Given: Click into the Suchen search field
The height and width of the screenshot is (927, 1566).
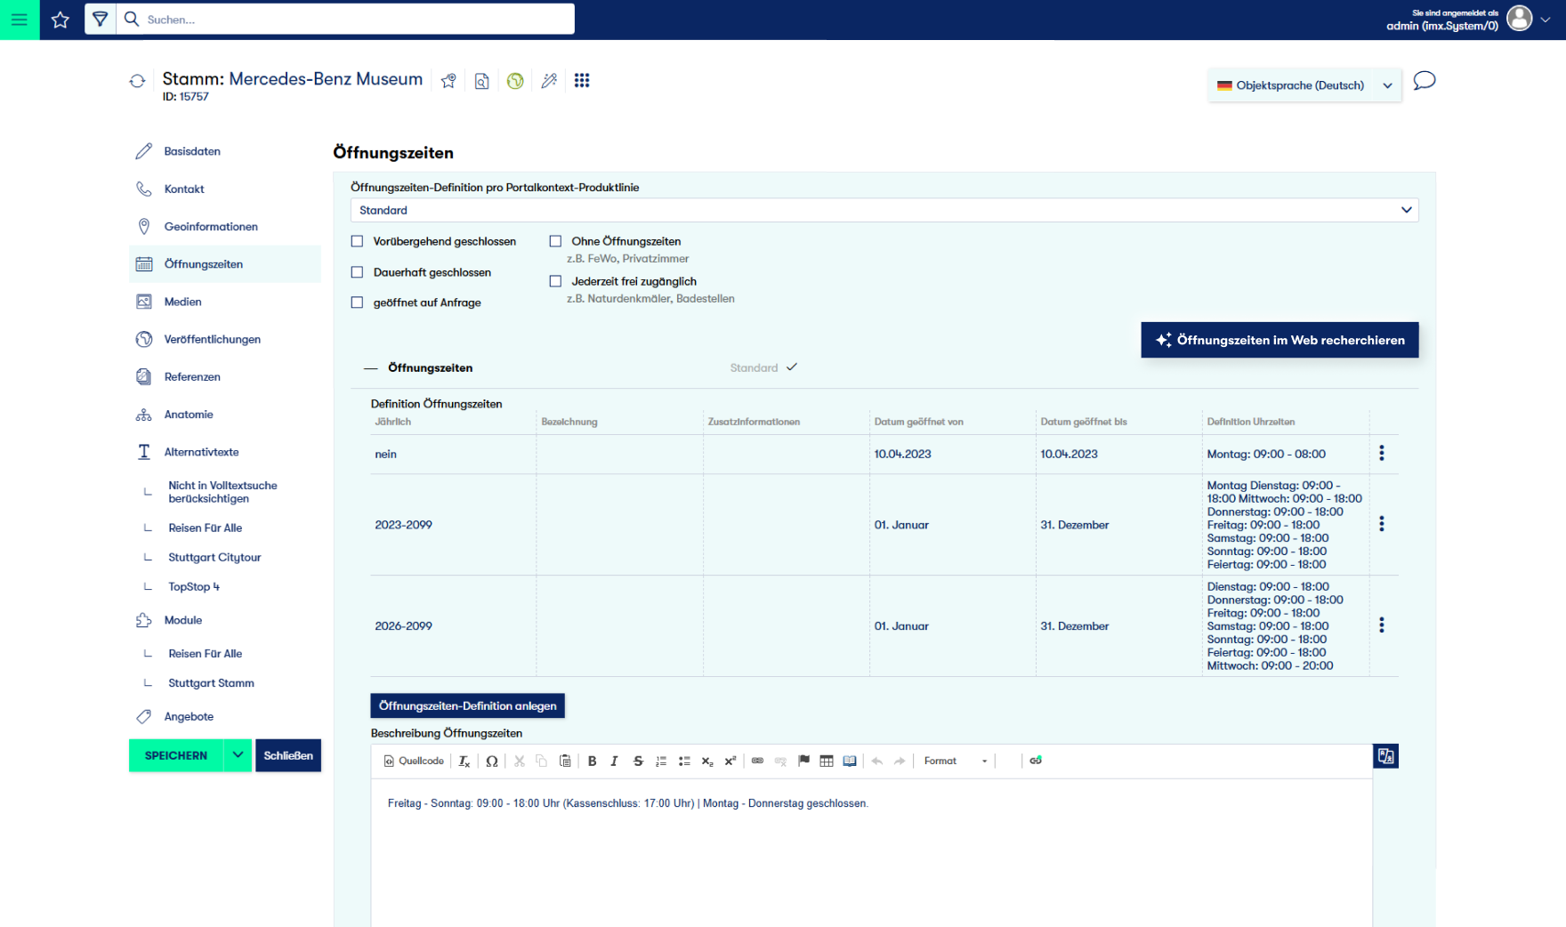Looking at the screenshot, I should click(356, 20).
